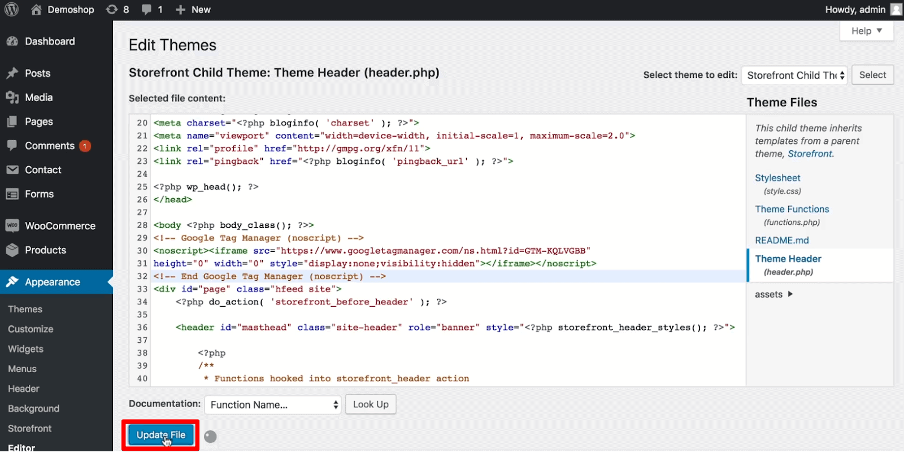
Task: Expand the Help dropdown tab
Action: click(x=866, y=31)
